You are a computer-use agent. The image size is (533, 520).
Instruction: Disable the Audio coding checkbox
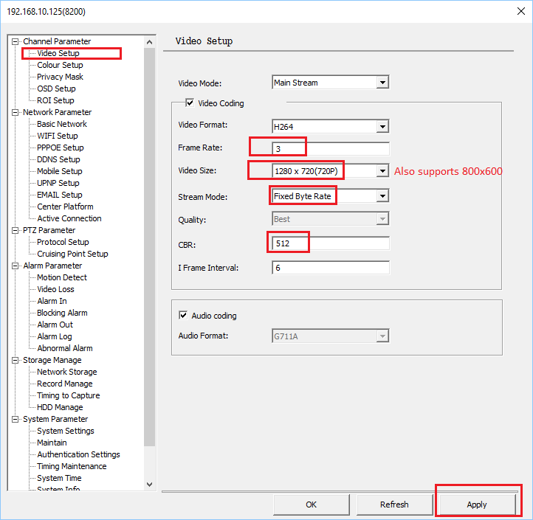coord(184,316)
